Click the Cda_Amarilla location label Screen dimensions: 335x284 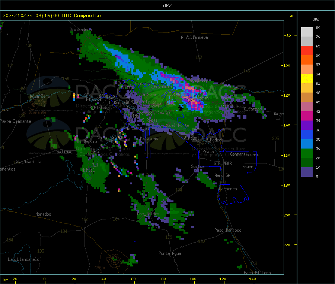coord(28,162)
